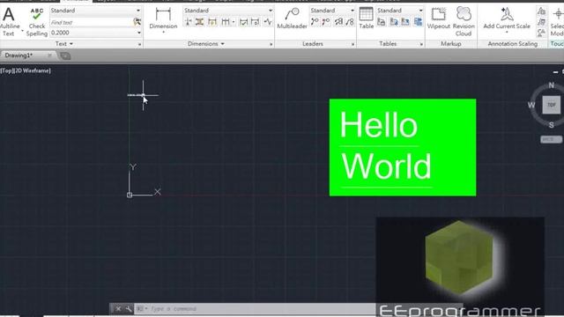Image resolution: width=564 pixels, height=317 pixels.
Task: Click the TOP face of ViewCube
Action: 552,105
